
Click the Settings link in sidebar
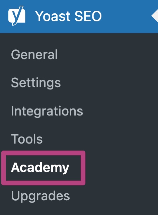click(36, 83)
